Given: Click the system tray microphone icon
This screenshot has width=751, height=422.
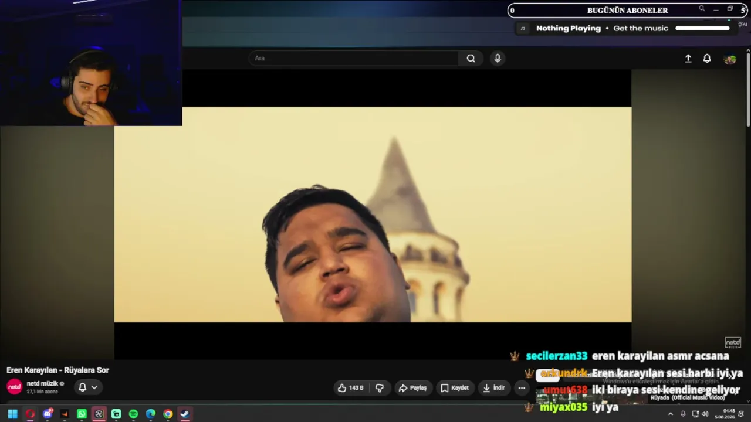Looking at the screenshot, I should click(x=683, y=414).
